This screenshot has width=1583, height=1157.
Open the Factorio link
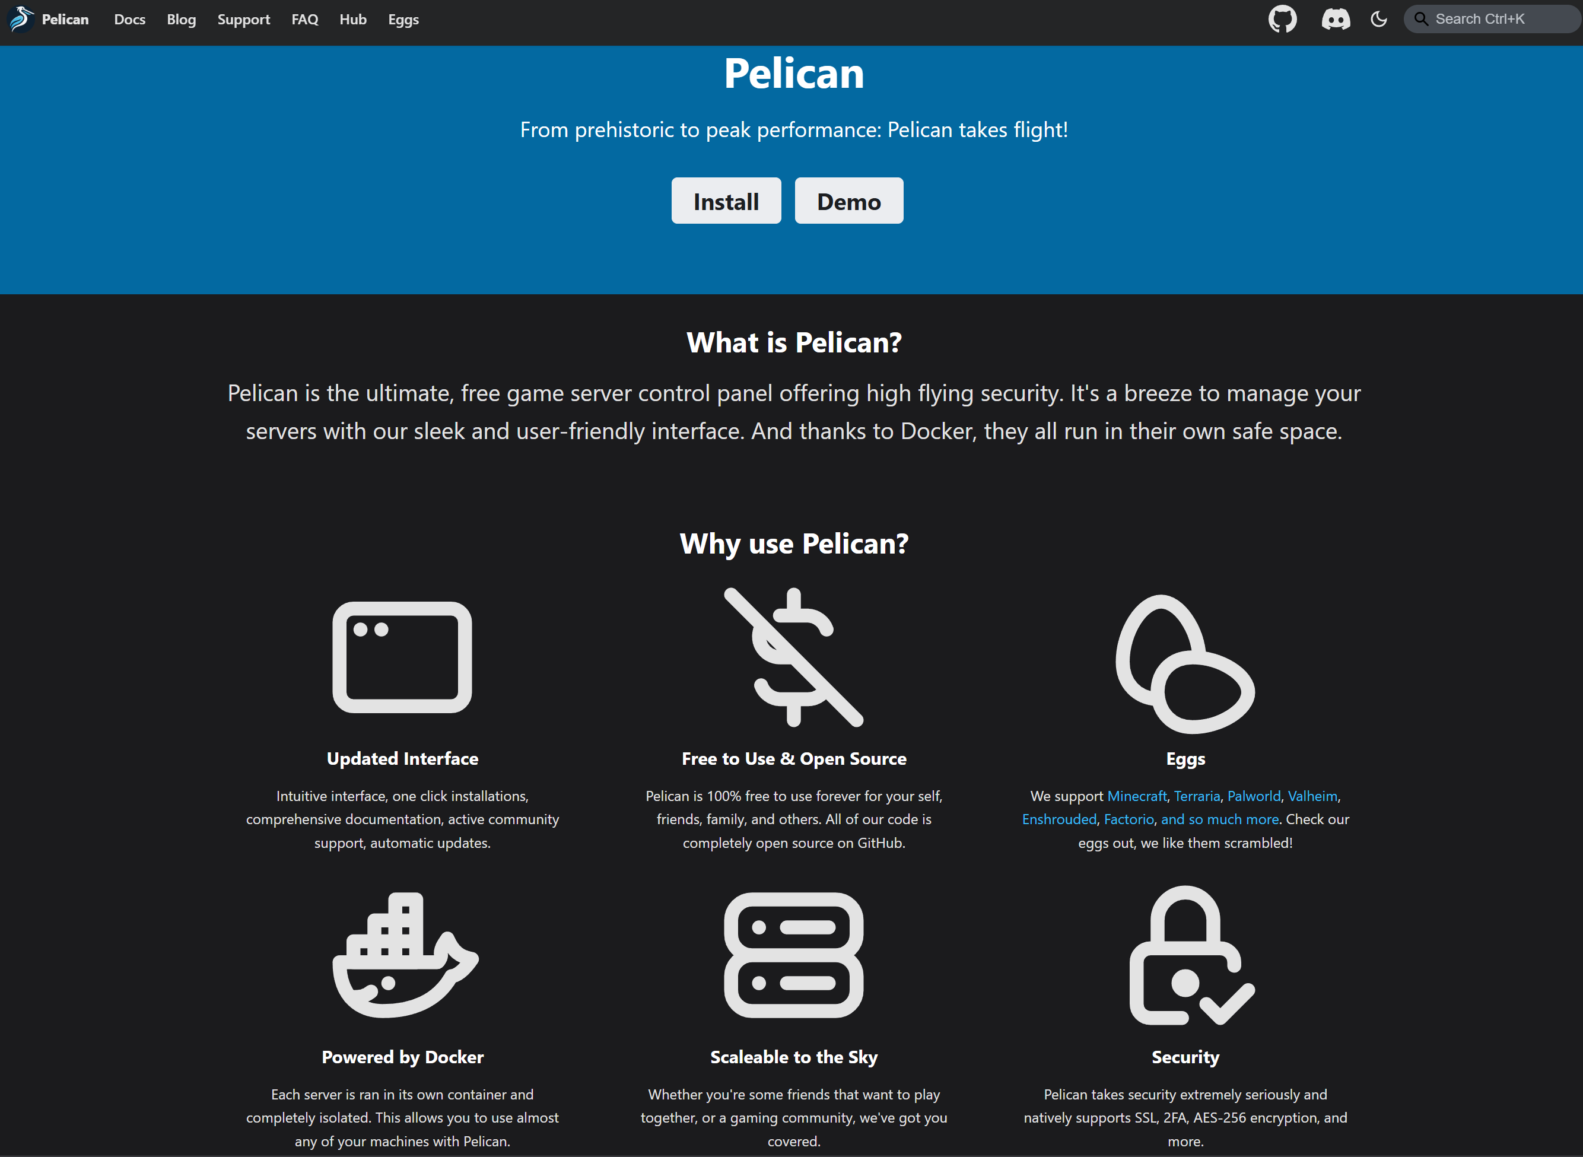1129,819
